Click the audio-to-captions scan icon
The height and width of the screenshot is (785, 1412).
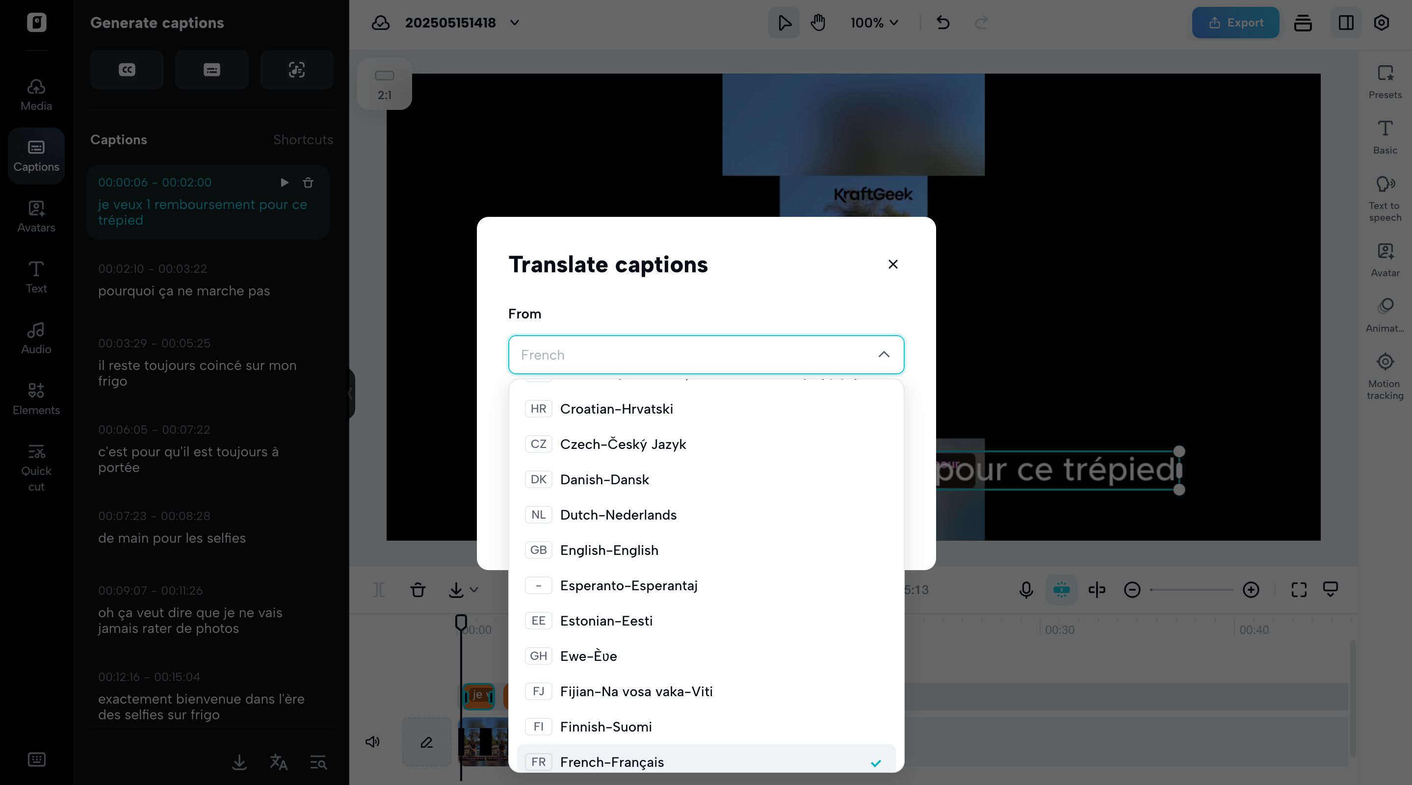[296, 70]
